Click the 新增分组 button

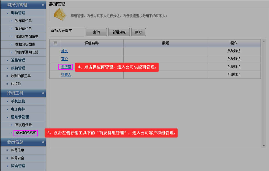tap(119, 32)
